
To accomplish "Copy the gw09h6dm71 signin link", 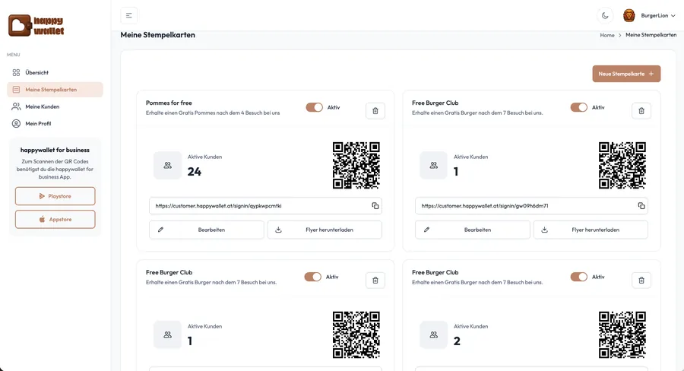I will pyautogui.click(x=641, y=205).
